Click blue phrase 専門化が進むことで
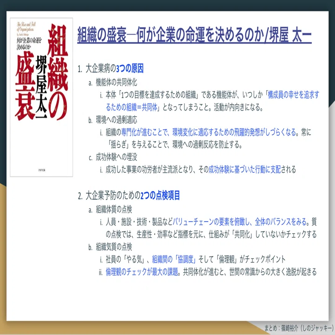This screenshot has height=335, width=335. point(144,132)
